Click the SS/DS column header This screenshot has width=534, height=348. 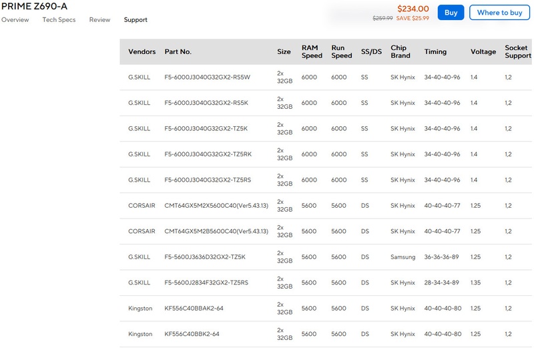point(371,51)
